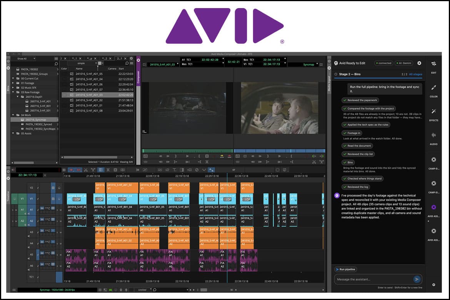Click the highlighted waveform tool in timeline toolbar
450x300 pixels.
211,170
